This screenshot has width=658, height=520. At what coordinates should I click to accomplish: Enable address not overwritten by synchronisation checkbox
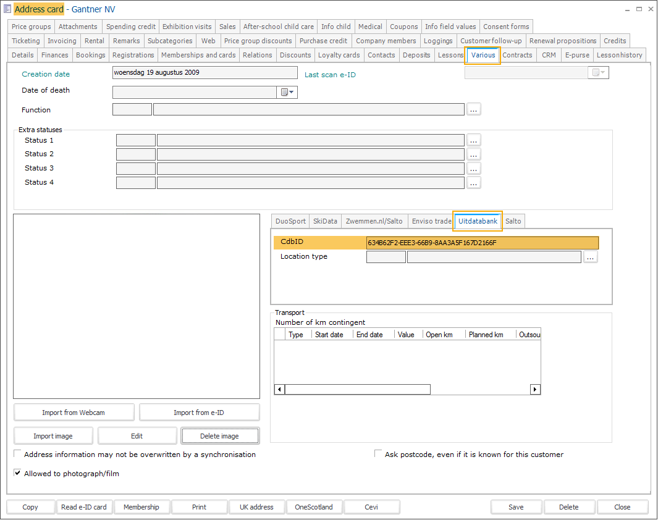click(17, 454)
